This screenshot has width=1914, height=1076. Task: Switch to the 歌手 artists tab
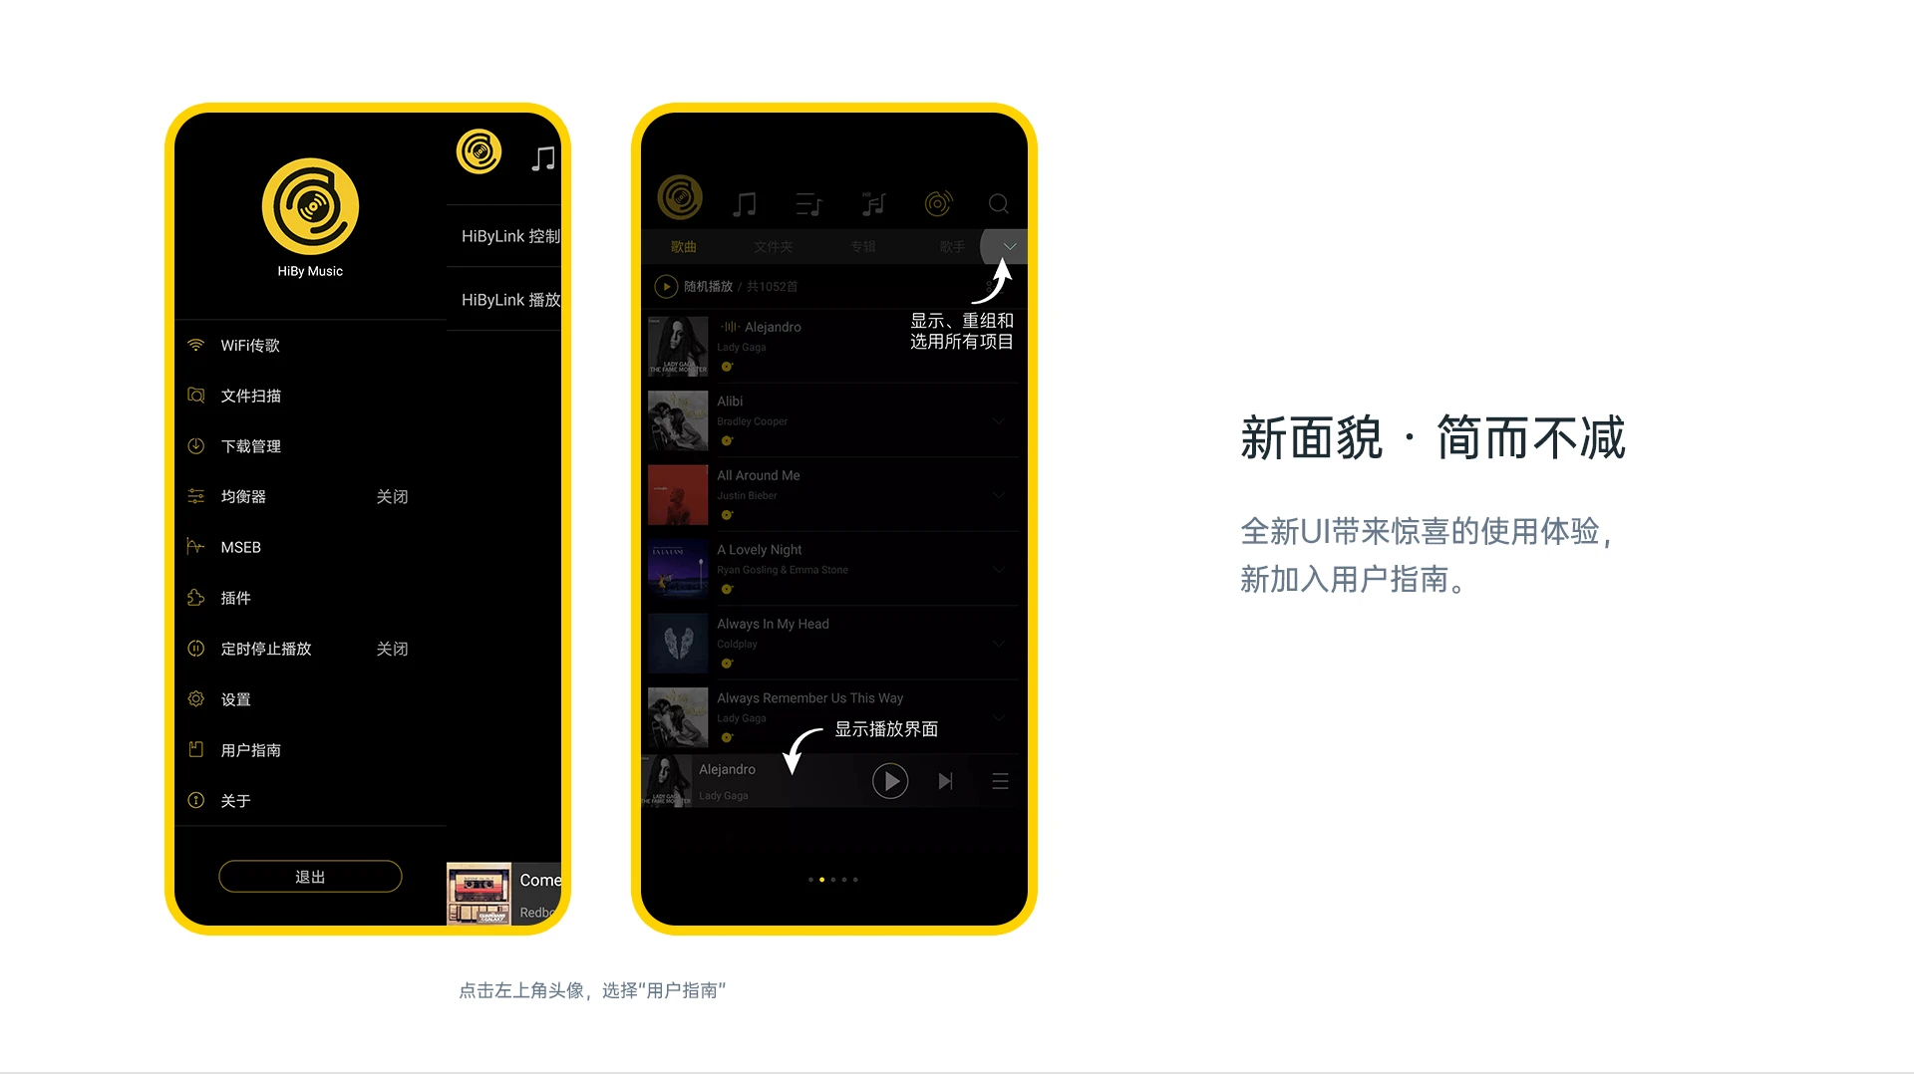(953, 246)
